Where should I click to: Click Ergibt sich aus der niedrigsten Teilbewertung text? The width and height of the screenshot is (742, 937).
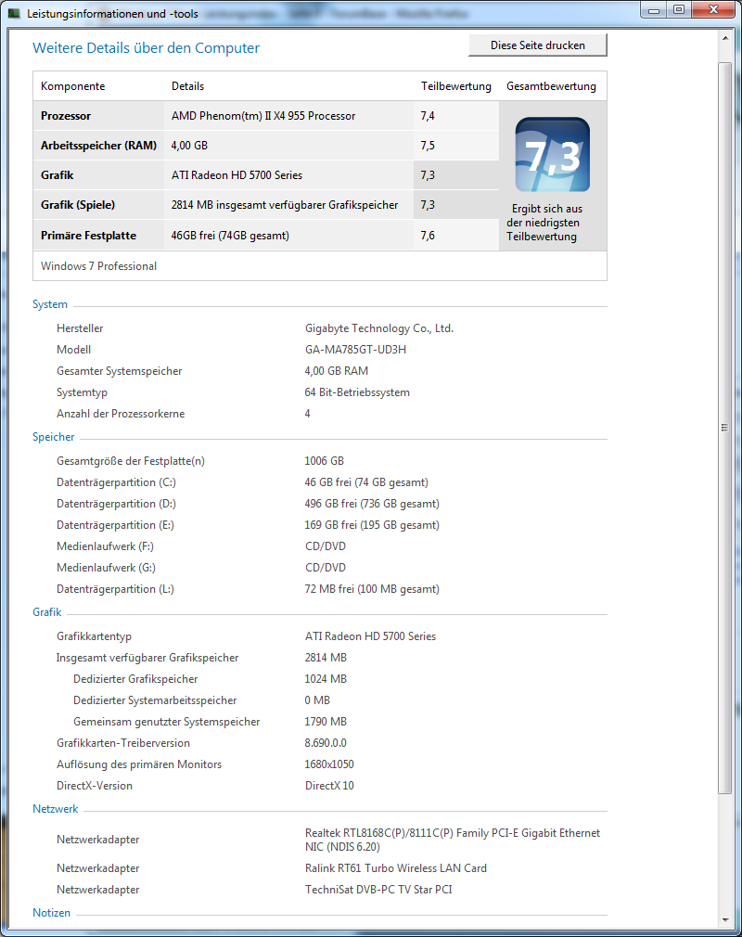coord(544,223)
